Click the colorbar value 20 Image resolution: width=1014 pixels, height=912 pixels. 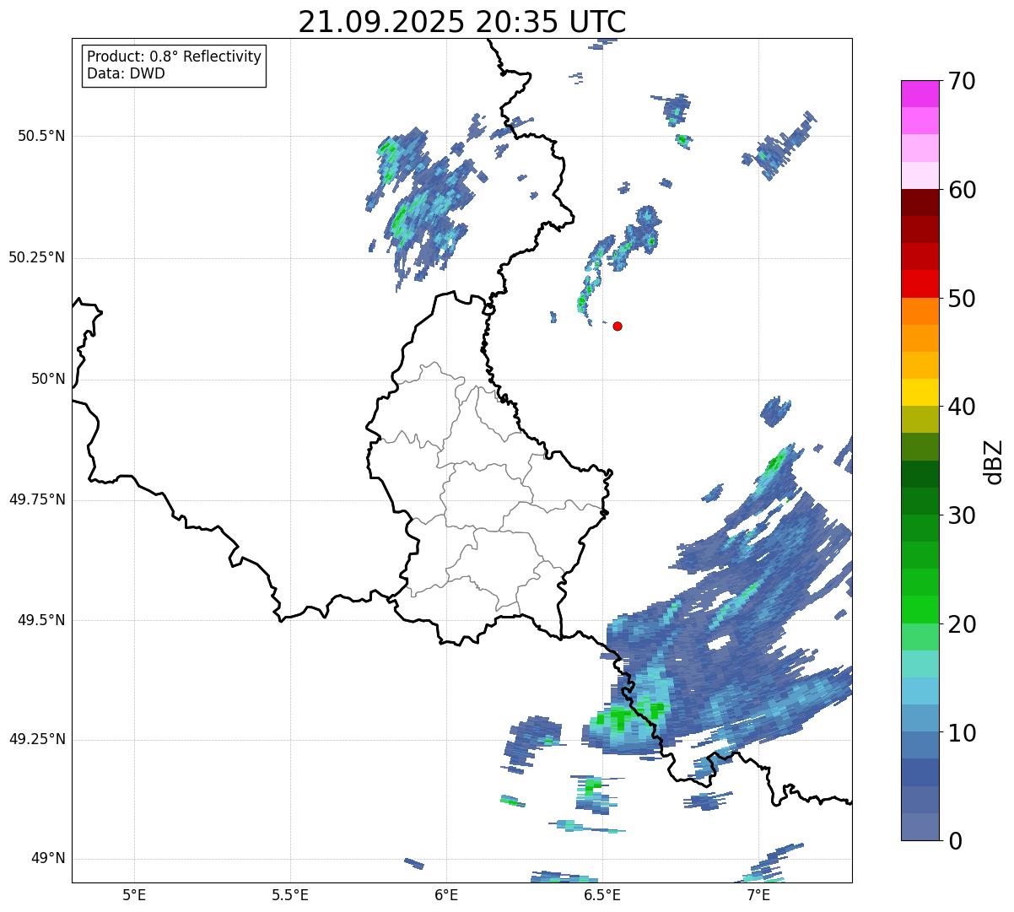pos(962,624)
